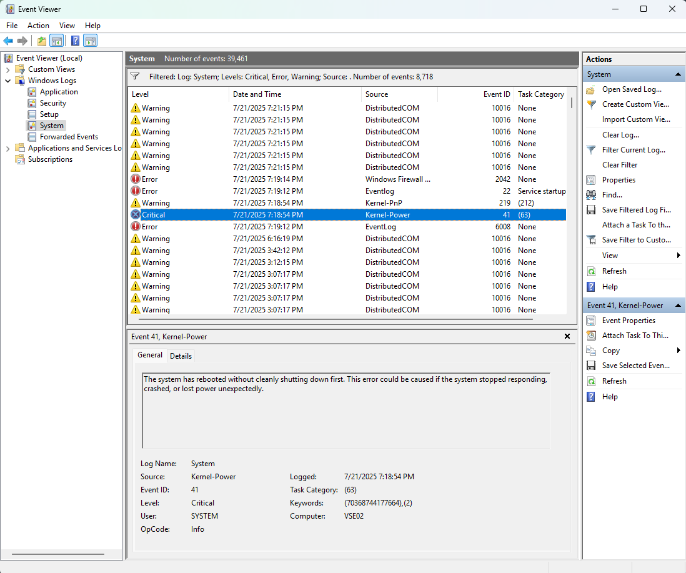Select the EventLog error 6008 row
The height and width of the screenshot is (573, 686).
click(348, 227)
